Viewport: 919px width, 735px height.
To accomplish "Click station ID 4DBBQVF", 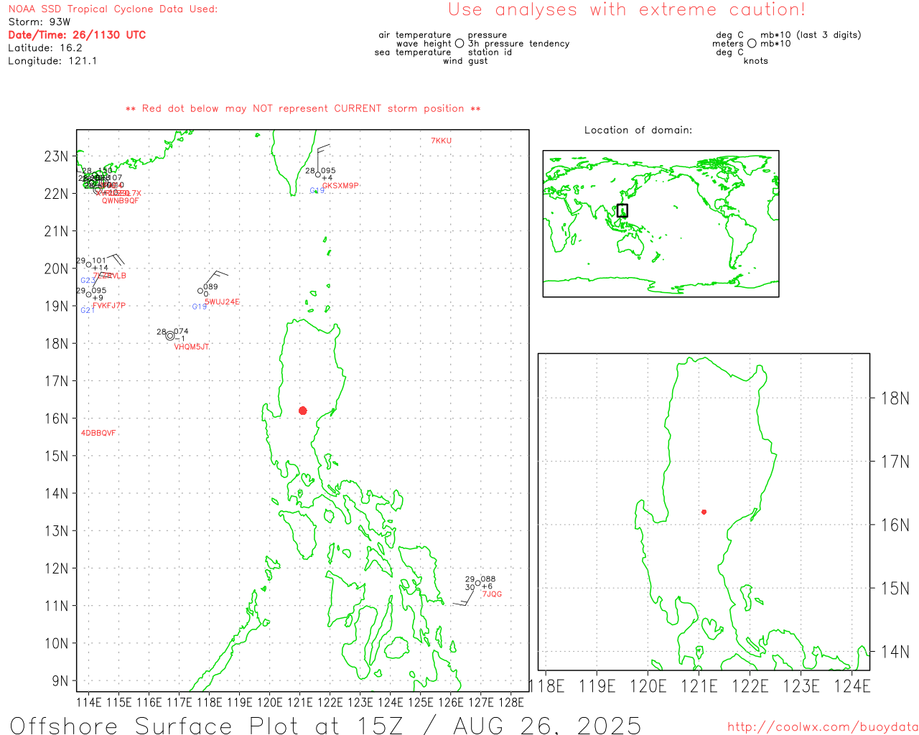I will (x=98, y=433).
